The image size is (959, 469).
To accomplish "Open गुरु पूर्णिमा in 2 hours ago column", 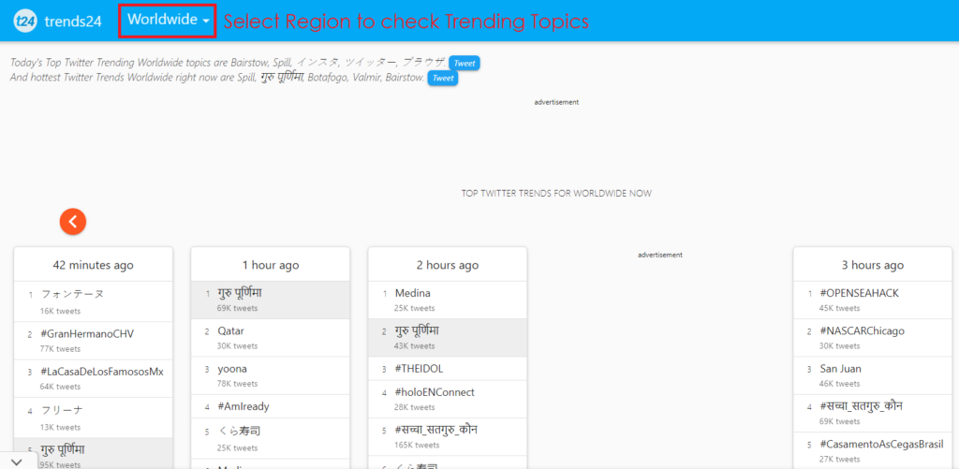I will (418, 330).
